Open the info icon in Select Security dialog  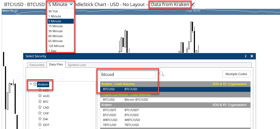tap(246, 56)
